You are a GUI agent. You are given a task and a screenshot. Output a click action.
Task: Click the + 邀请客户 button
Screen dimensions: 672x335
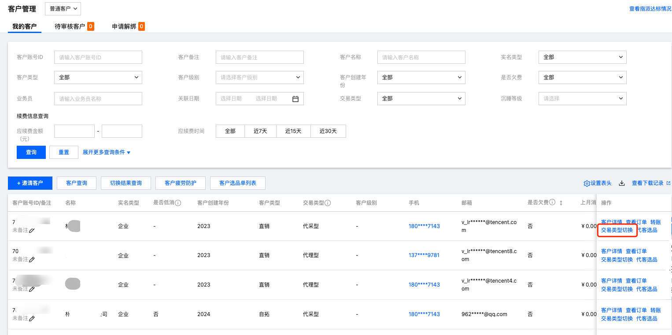30,183
